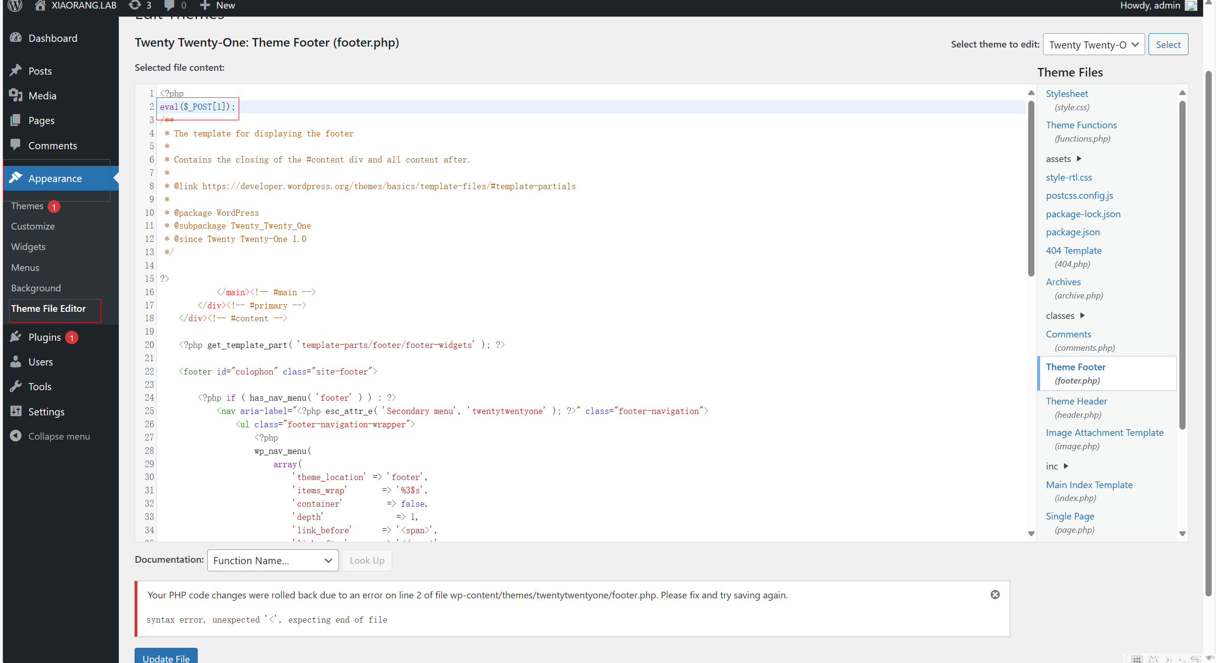Click the Appearance paintbrush icon

16,178
